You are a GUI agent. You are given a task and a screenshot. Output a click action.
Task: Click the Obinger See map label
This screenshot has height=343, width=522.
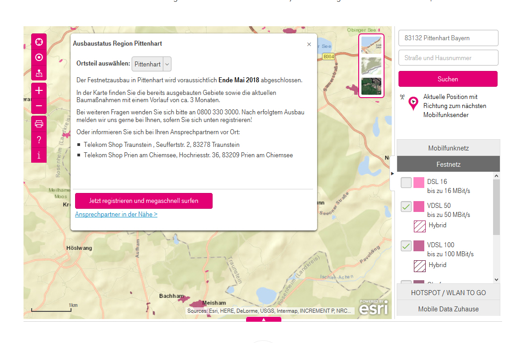[361, 30]
